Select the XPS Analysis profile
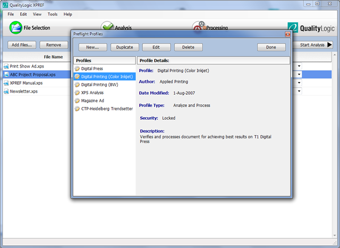Viewport: 340px width, 248px height. [x=105, y=93]
